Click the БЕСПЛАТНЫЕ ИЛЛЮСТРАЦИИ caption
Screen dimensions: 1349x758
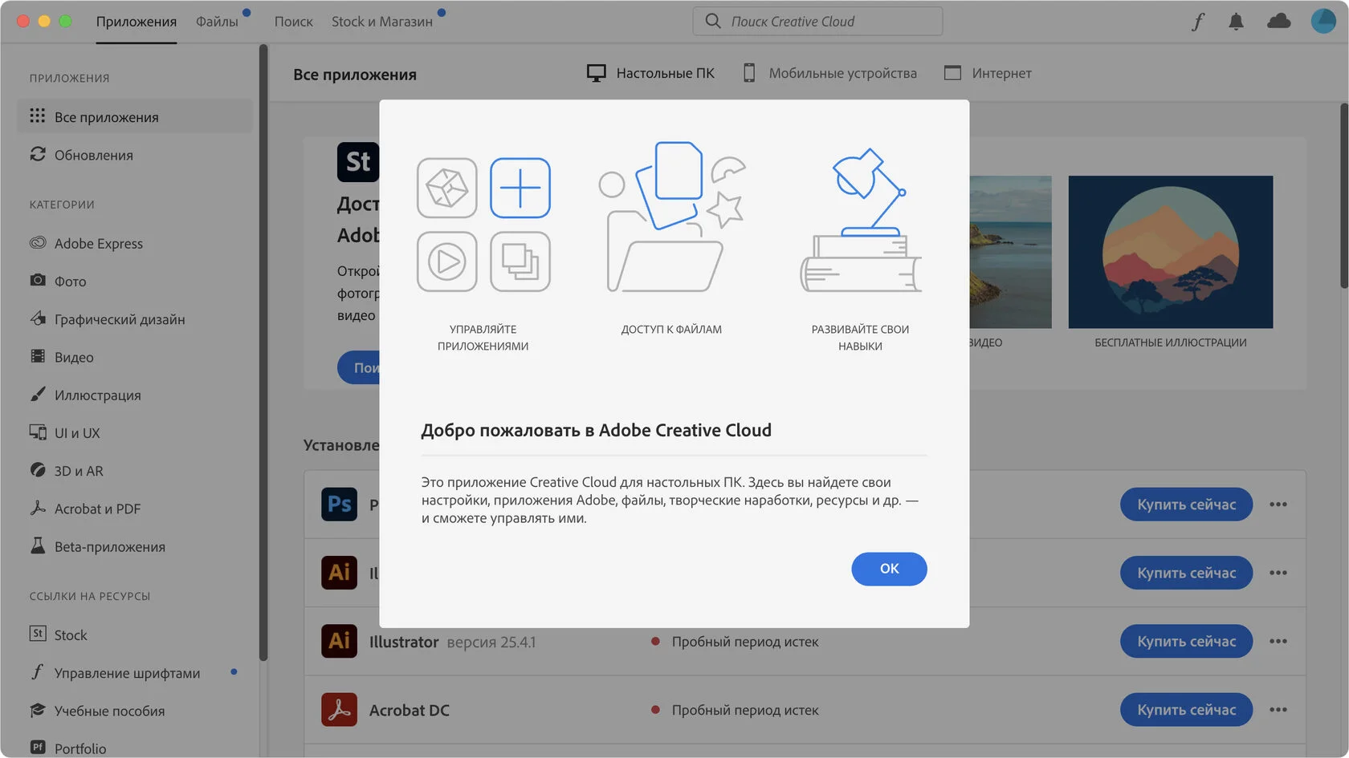[1170, 343]
